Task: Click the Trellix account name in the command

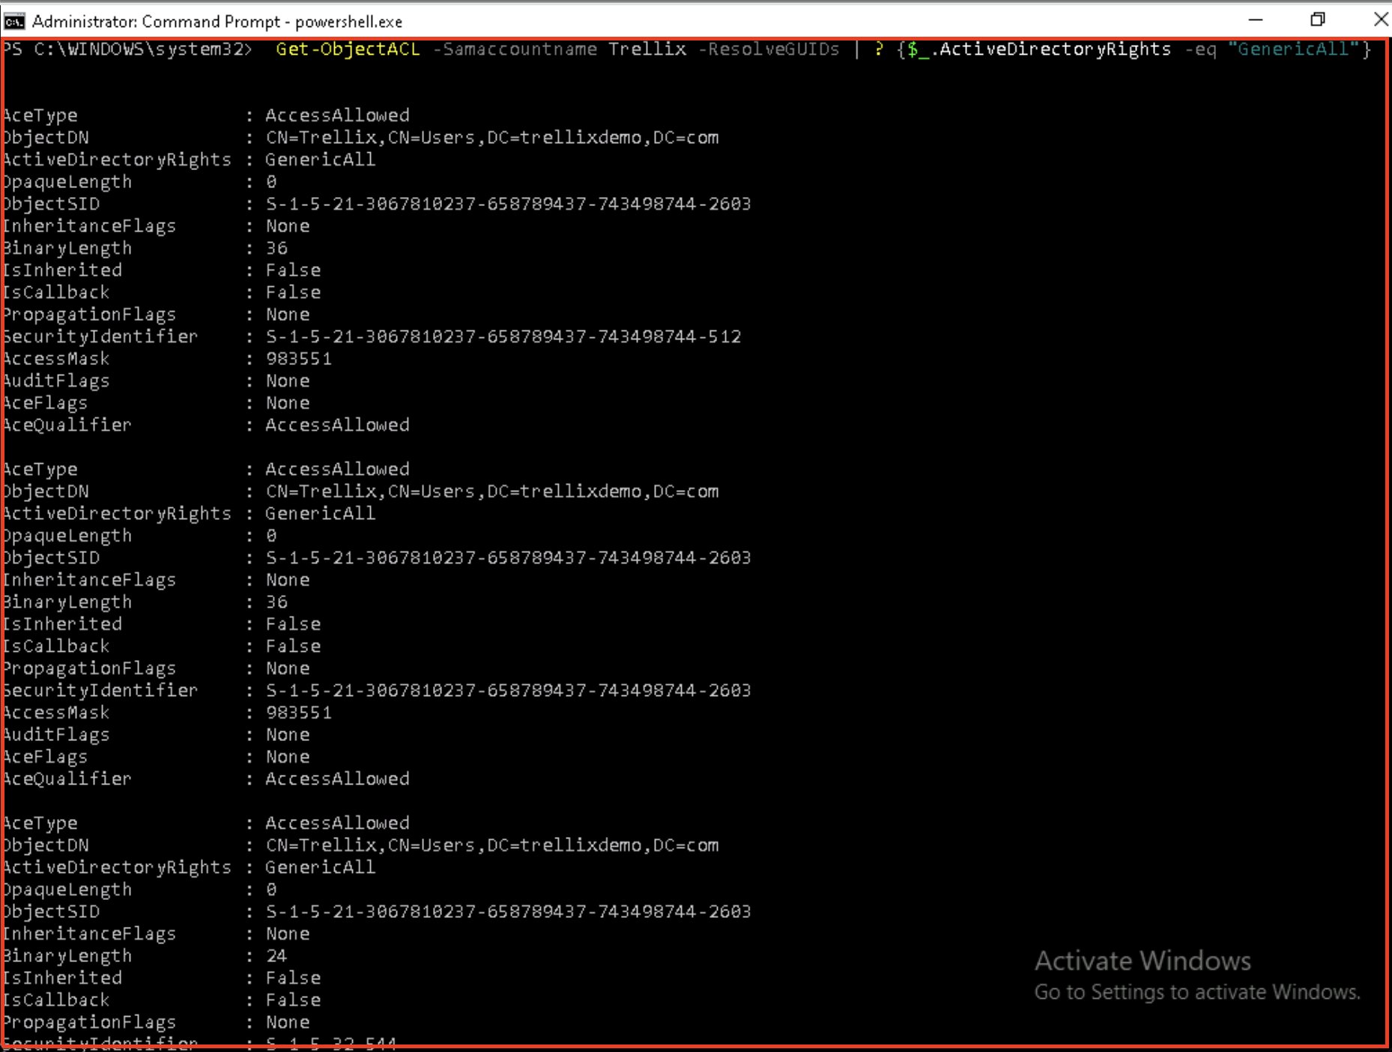Action: coord(647,49)
